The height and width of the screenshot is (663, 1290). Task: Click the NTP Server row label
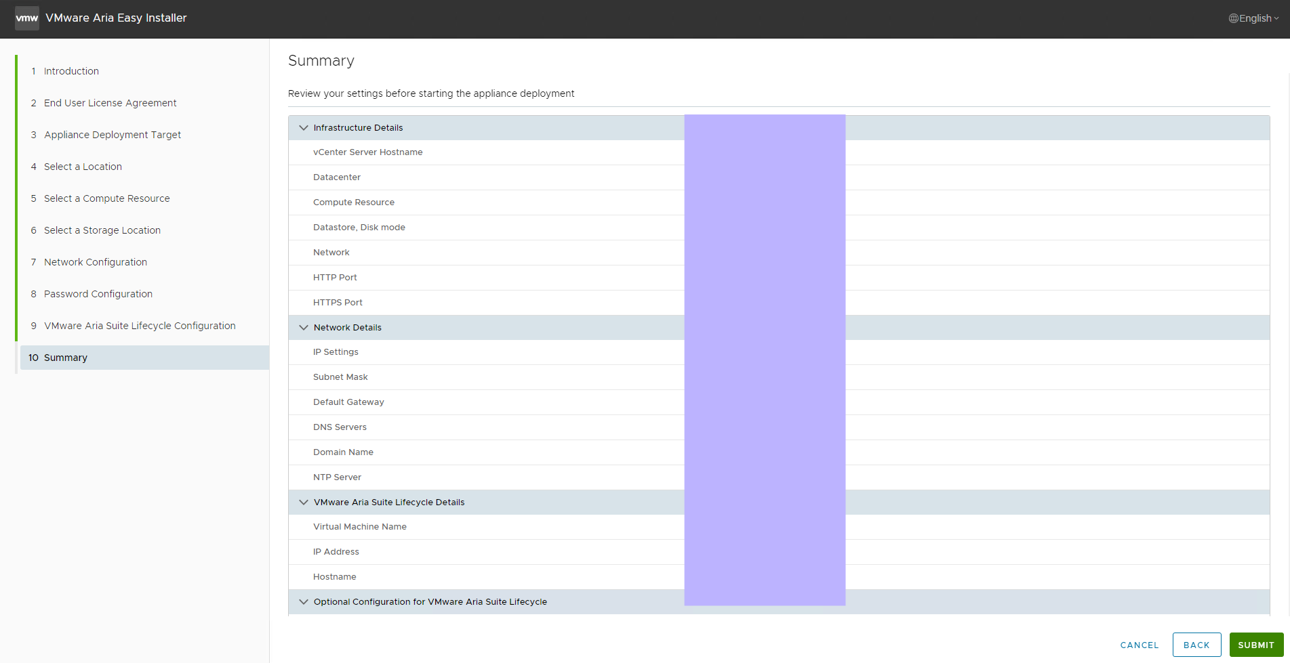337,477
